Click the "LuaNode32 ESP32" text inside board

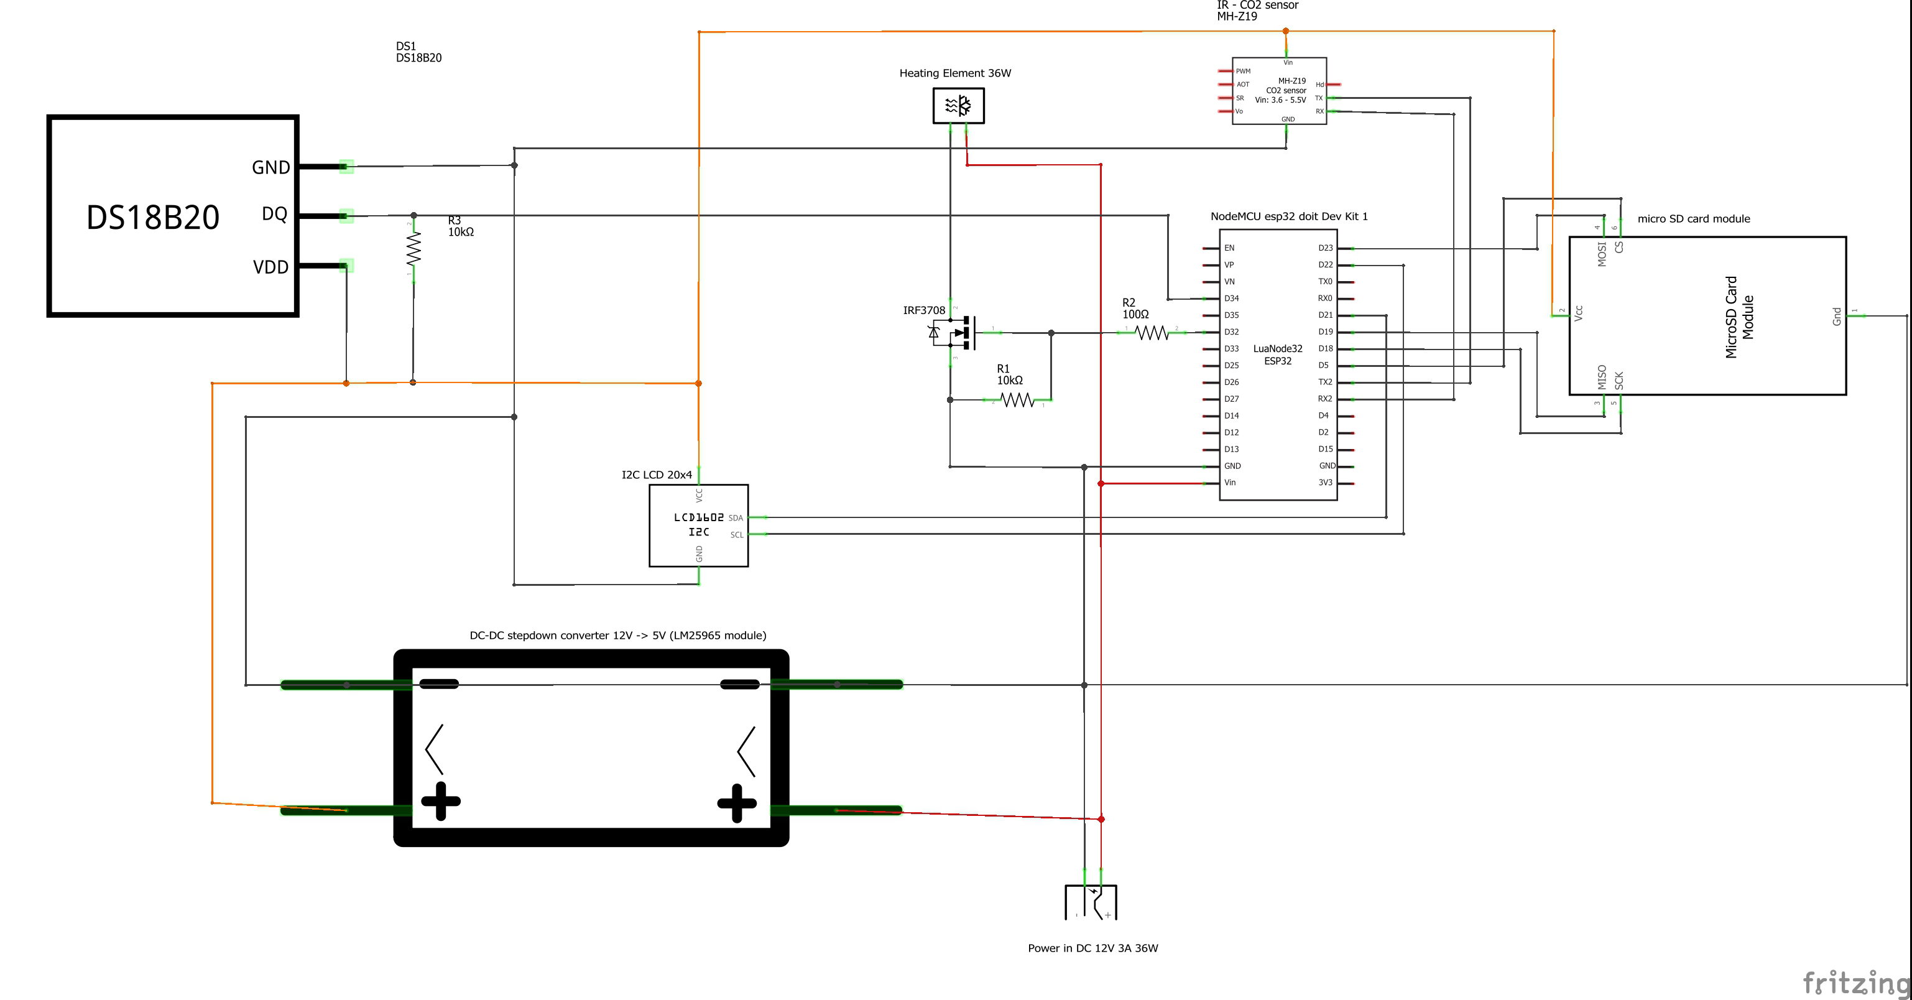coord(1277,355)
